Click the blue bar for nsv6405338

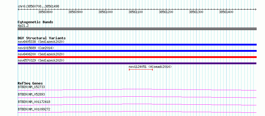tap(137, 45)
